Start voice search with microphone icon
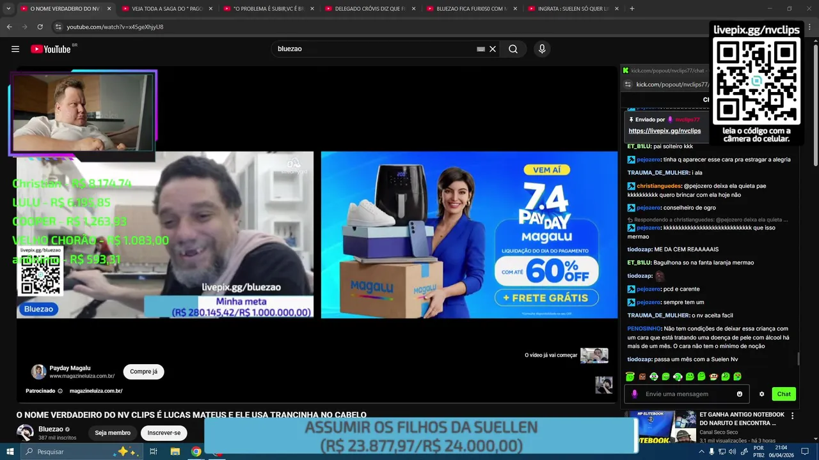Image resolution: width=819 pixels, height=460 pixels. [542, 49]
